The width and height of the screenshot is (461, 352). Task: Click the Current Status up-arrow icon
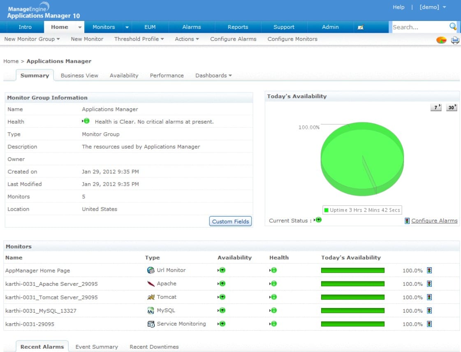pos(318,220)
